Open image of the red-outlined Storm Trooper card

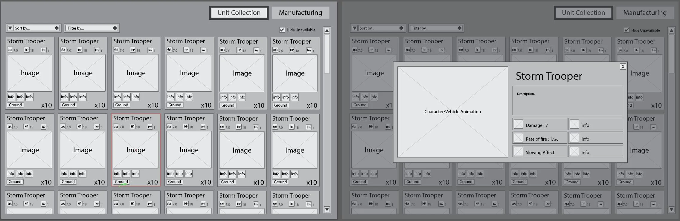(136, 150)
